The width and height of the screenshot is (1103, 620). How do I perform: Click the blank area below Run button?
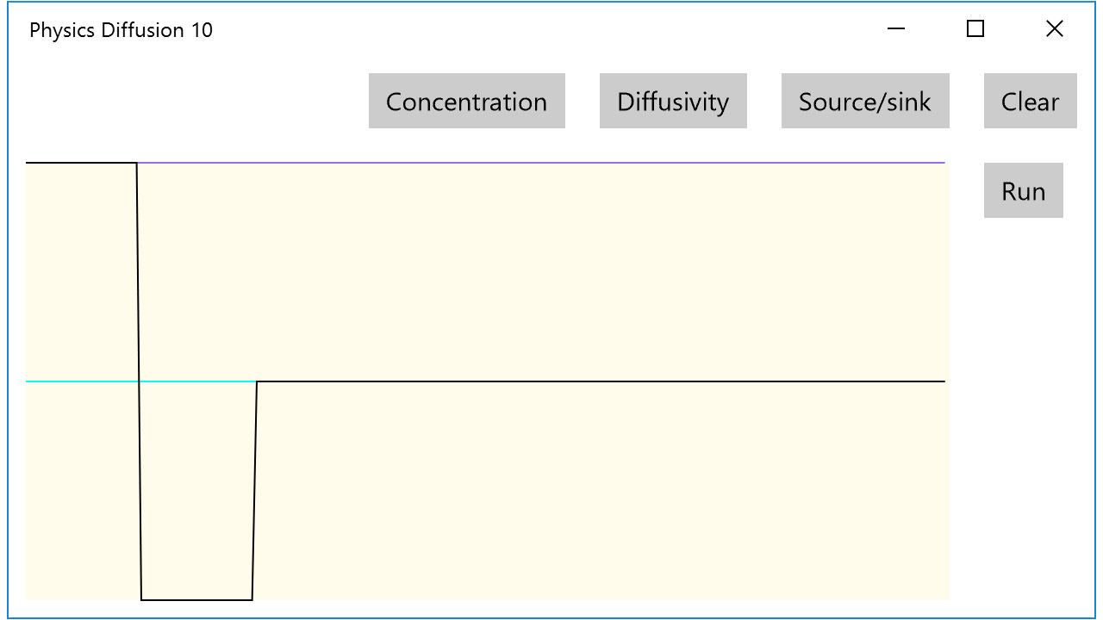click(x=1024, y=413)
